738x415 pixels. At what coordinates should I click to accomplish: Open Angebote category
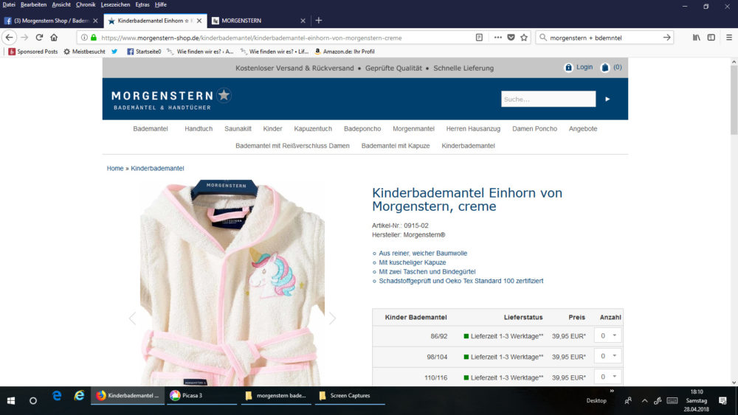[x=583, y=129]
